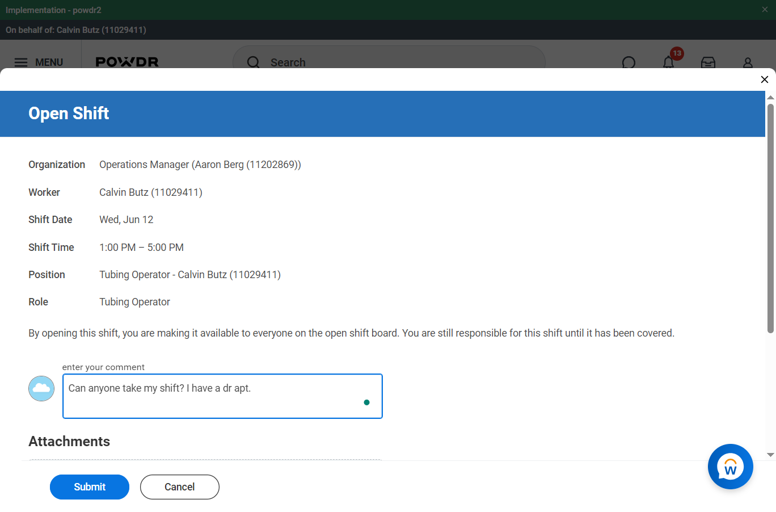
Task: Click the 'Organization' field label
Action: click(x=57, y=165)
